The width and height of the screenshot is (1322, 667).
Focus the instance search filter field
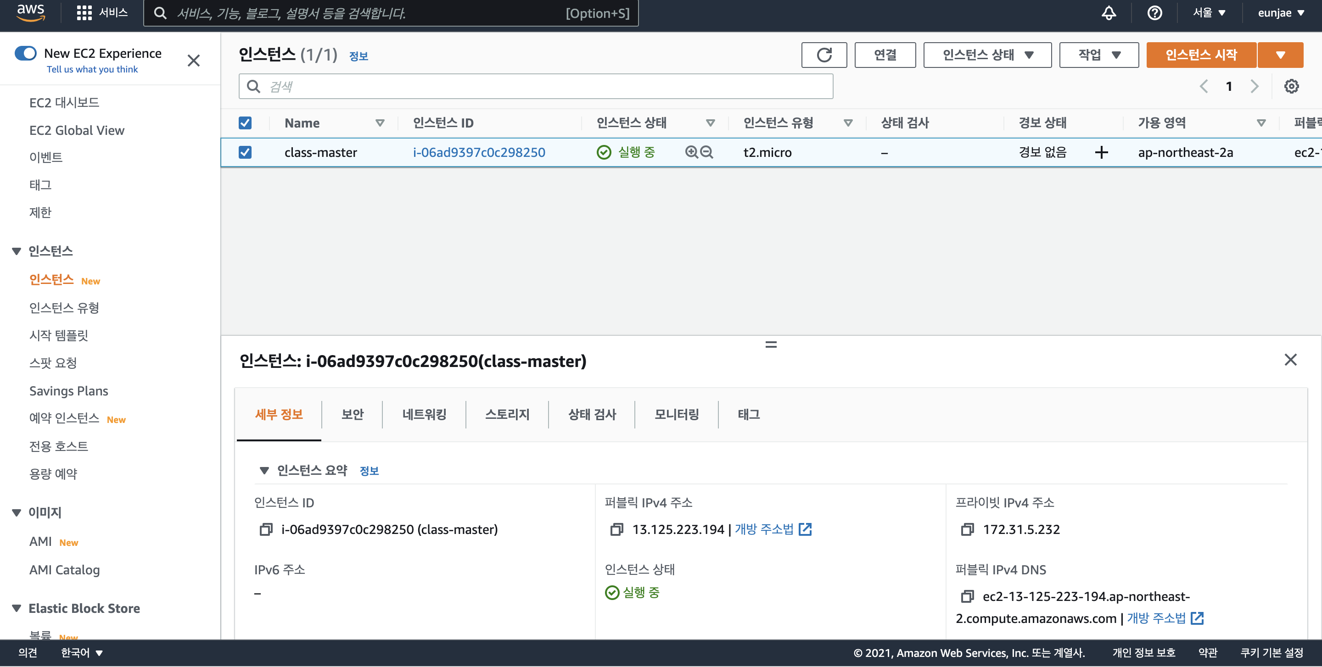[x=535, y=86]
